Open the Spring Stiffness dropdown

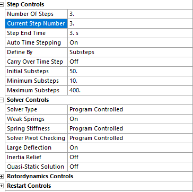tap(130, 129)
